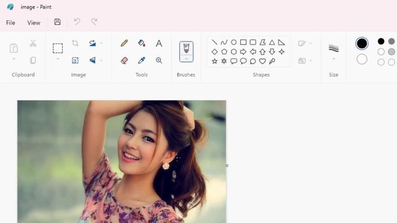
Task: Pick the Lightning bolt shape
Action: [272, 61]
